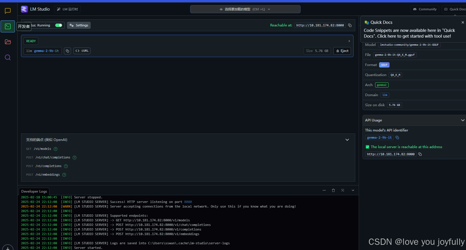Open the Community link
The width and height of the screenshot is (466, 250).
[x=425, y=9]
